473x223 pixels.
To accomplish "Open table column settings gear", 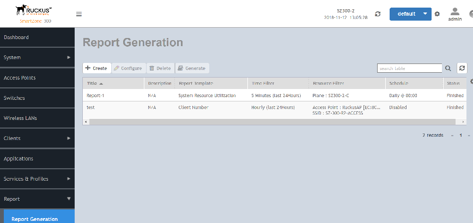I will click(x=471, y=81).
